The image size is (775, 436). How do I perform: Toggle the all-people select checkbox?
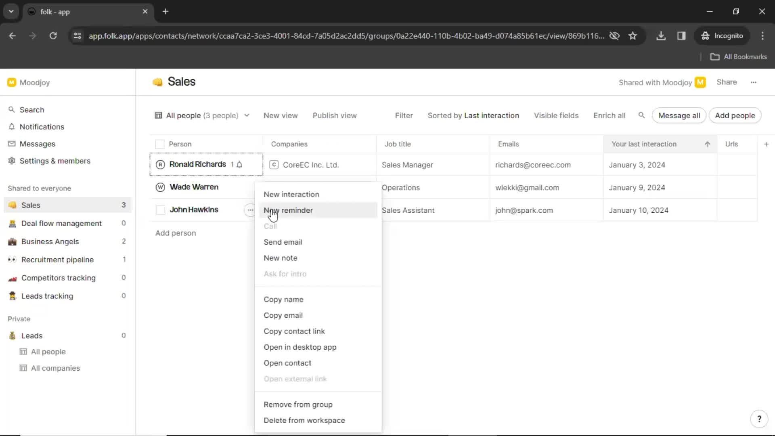[x=160, y=144]
